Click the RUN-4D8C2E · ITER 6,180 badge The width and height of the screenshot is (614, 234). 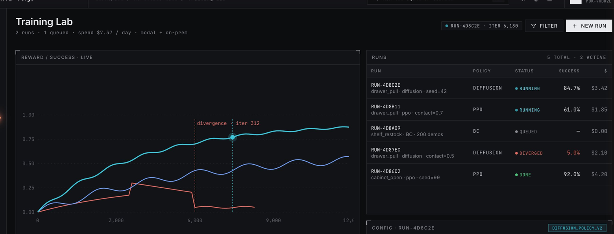482,26
